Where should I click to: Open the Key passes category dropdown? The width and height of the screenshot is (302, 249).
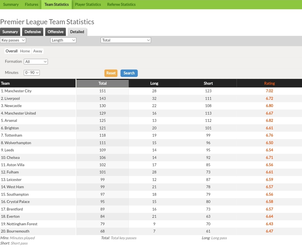[13, 40]
